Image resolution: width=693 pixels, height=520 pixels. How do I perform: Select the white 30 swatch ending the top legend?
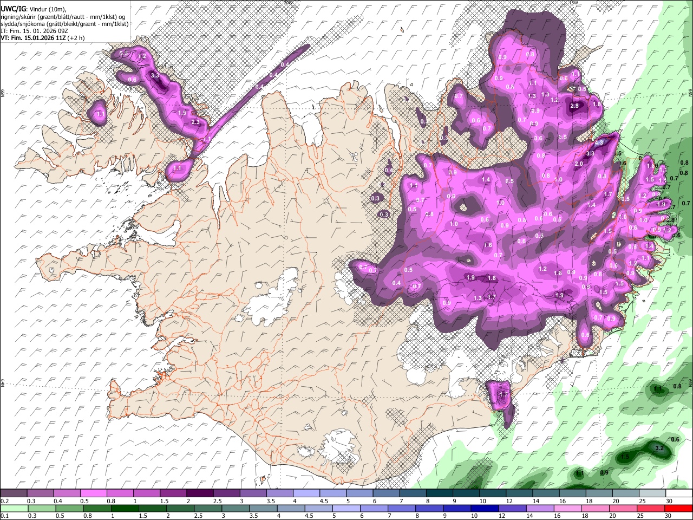click(679, 493)
